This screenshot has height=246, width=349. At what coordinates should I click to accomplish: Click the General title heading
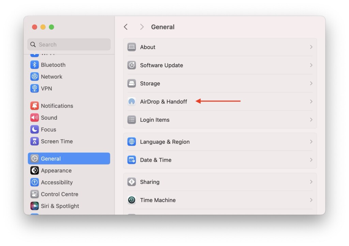(163, 27)
